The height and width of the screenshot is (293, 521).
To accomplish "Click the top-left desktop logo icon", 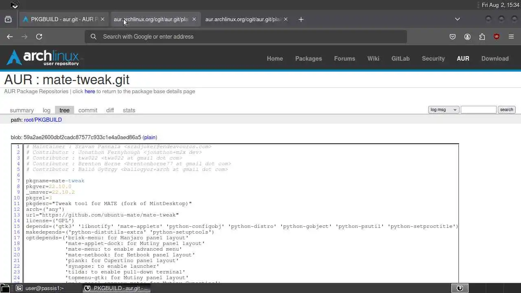I will click(15, 5).
